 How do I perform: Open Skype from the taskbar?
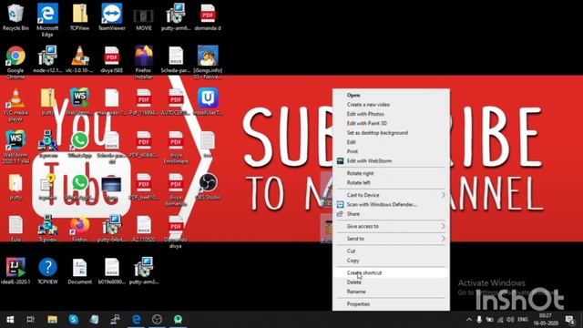click(73, 320)
